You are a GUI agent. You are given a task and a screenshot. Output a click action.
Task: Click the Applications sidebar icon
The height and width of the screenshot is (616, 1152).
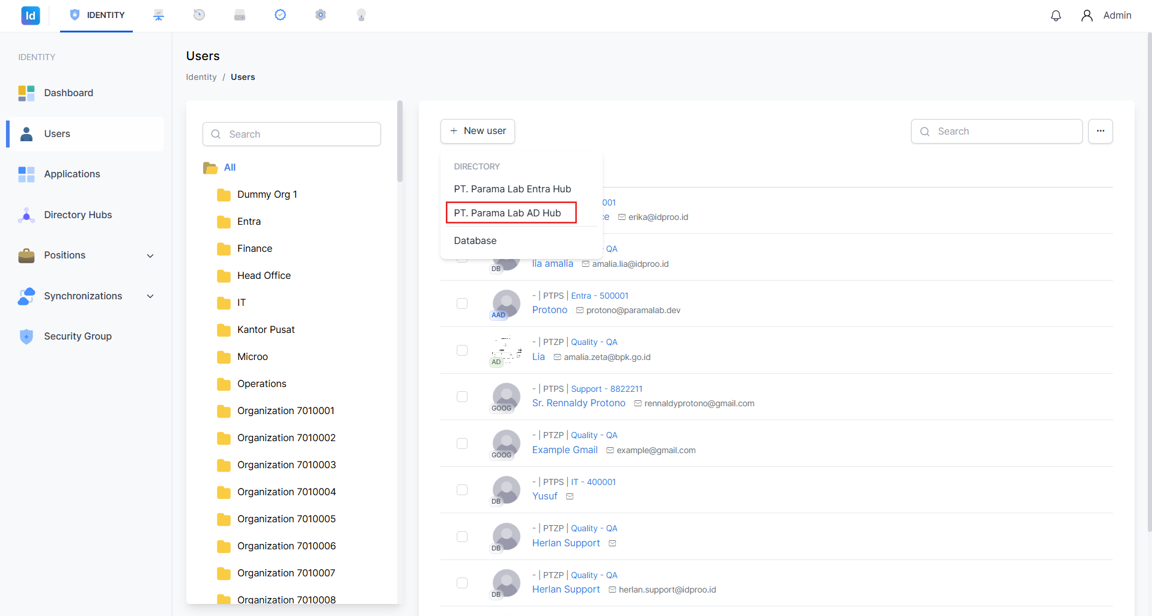pyautogui.click(x=26, y=174)
